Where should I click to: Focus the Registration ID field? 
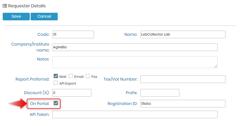(183, 104)
